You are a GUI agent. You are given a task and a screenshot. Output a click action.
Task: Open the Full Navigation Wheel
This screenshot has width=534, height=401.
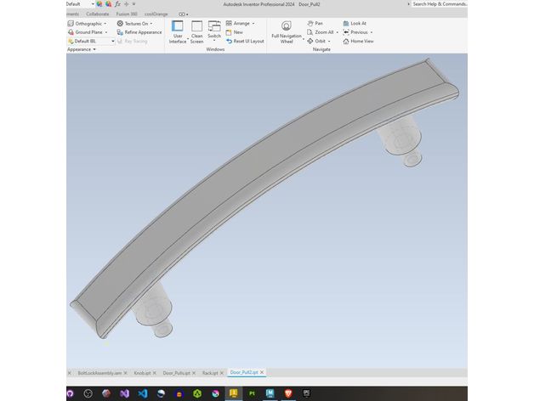(x=287, y=31)
